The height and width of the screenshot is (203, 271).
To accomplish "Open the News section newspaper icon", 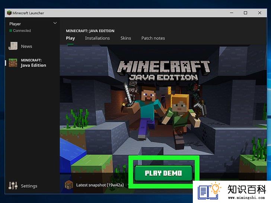I will (x=13, y=46).
